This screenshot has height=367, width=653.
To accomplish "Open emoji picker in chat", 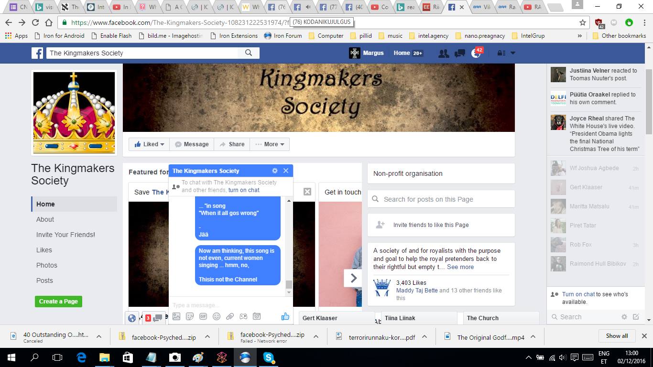I will (x=217, y=316).
